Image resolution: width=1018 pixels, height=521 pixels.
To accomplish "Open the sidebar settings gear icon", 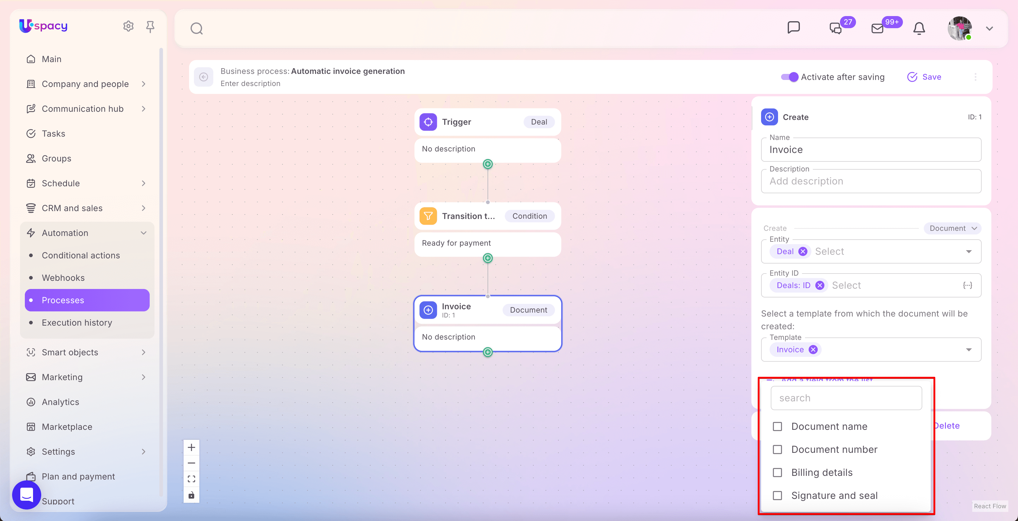I will tap(128, 26).
